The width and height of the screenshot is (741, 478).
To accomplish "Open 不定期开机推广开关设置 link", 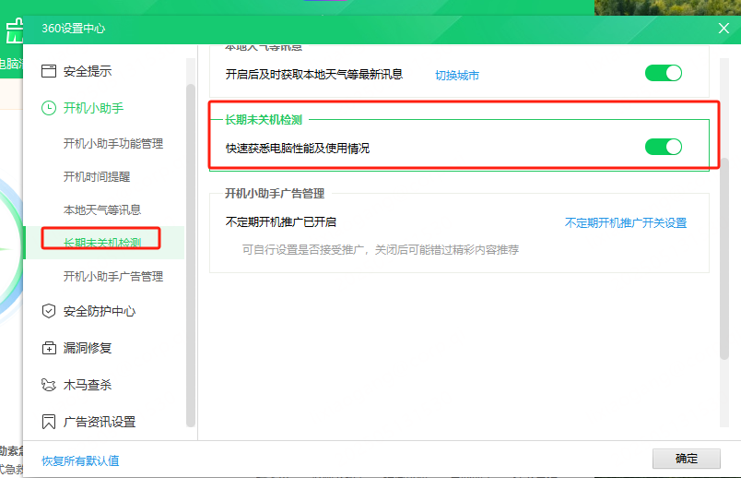I will click(625, 222).
